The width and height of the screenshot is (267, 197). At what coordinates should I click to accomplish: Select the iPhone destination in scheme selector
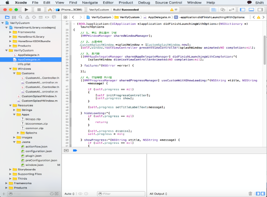tap(69, 10)
